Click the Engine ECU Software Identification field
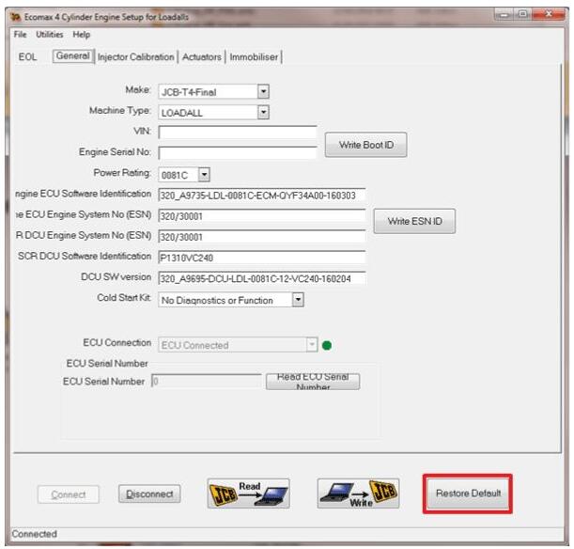This screenshot has height=549, width=574. point(262,196)
